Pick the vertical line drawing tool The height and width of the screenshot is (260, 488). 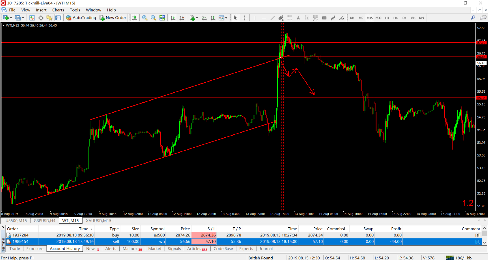pos(255,18)
